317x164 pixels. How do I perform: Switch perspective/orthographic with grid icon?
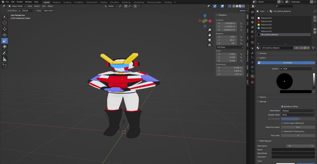209,45
